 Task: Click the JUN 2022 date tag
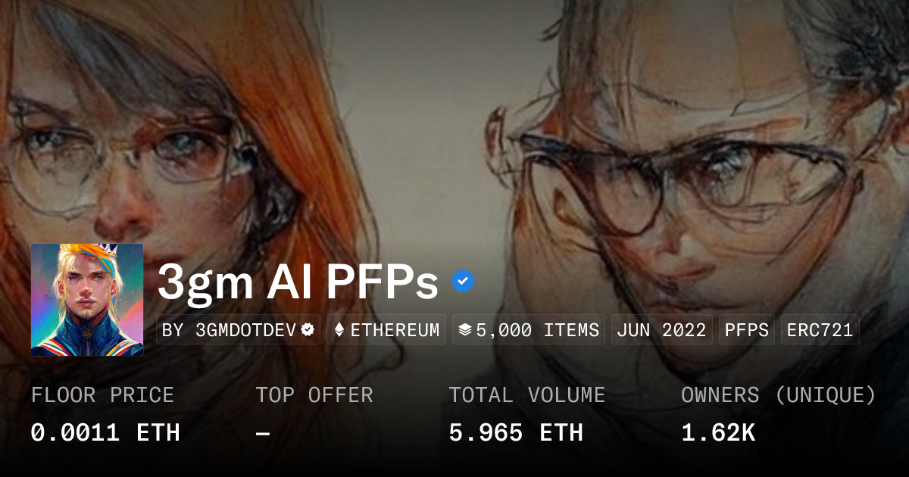pyautogui.click(x=661, y=330)
